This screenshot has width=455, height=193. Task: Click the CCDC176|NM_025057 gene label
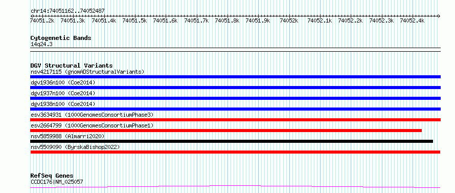coord(57,182)
